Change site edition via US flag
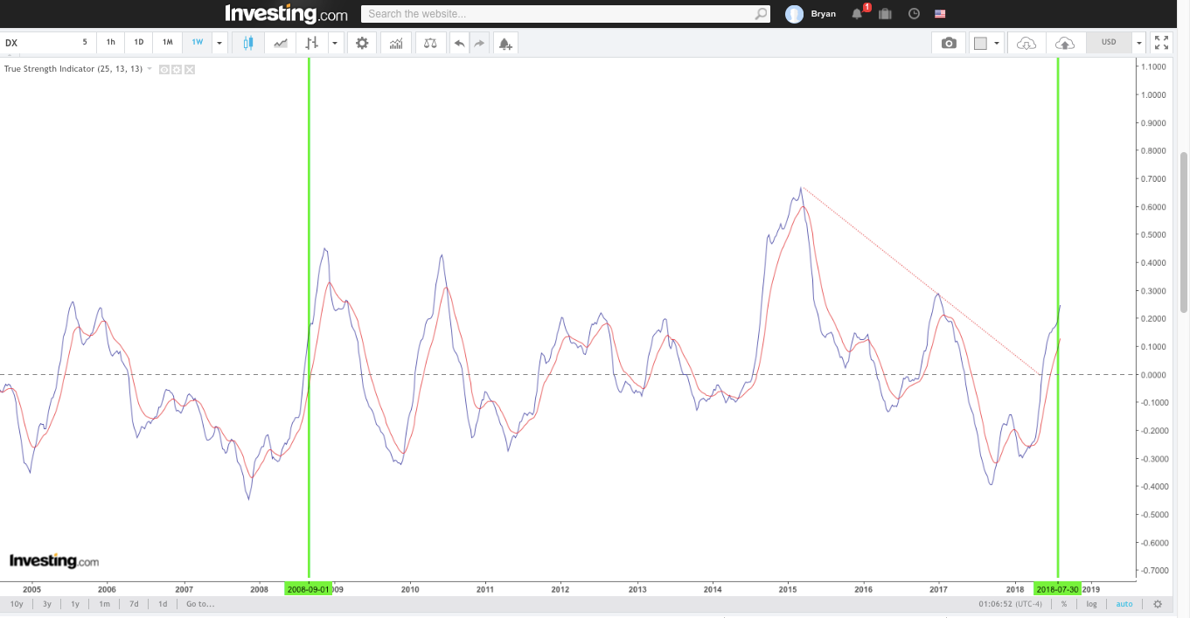Screen dimensions: 1190x618 click(x=940, y=14)
